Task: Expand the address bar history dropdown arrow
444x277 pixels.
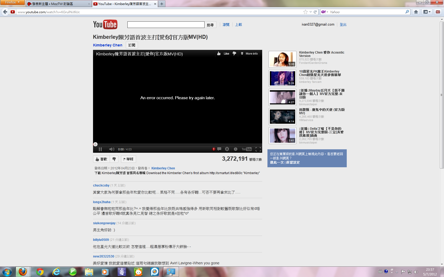Action: pyautogui.click(x=311, y=12)
